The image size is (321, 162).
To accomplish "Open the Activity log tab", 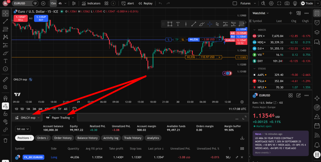I will [111, 138].
